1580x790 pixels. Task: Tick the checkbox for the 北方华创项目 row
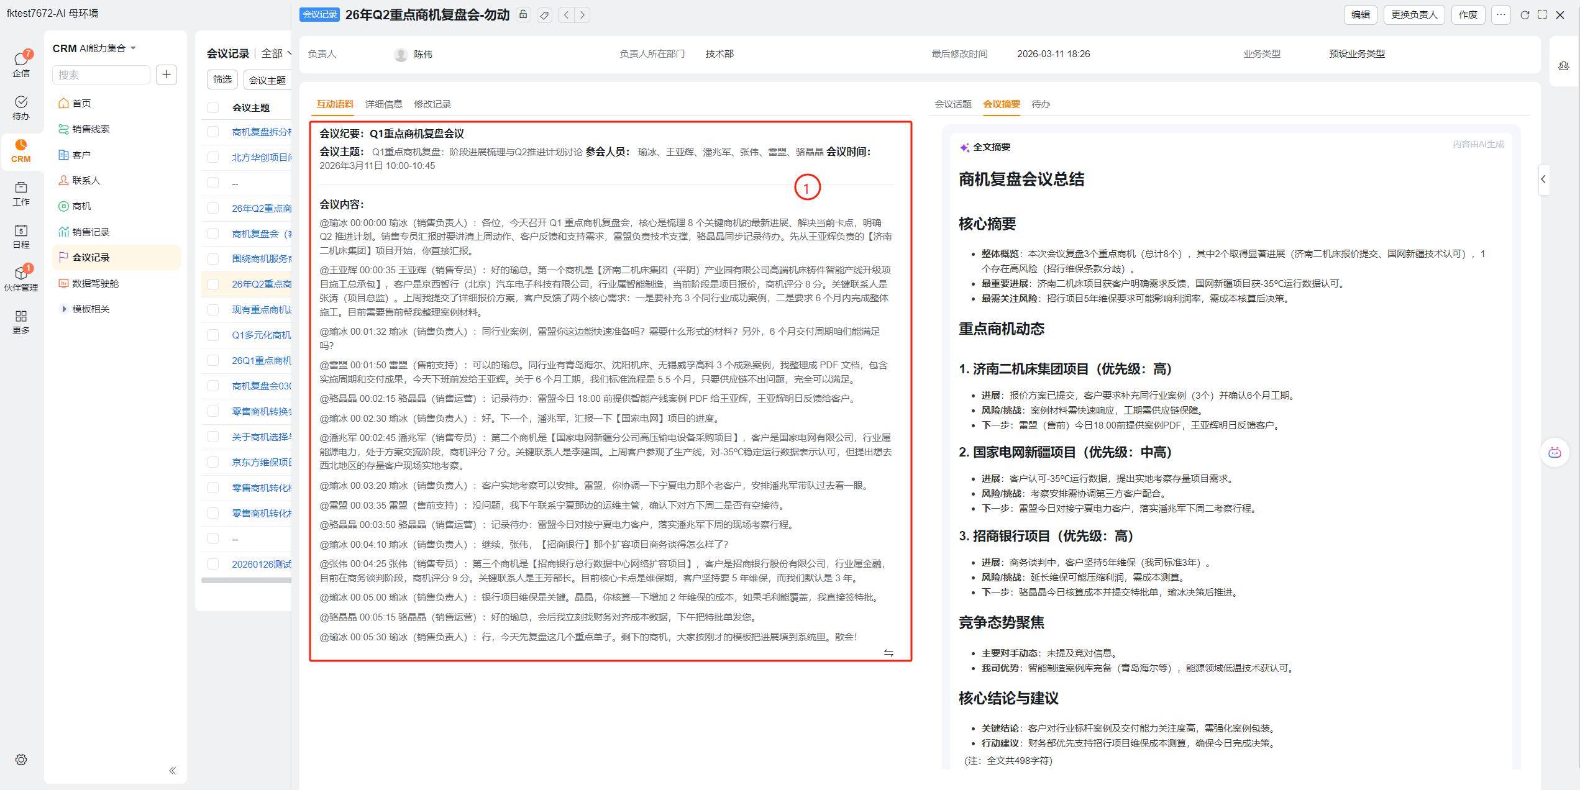point(213,157)
